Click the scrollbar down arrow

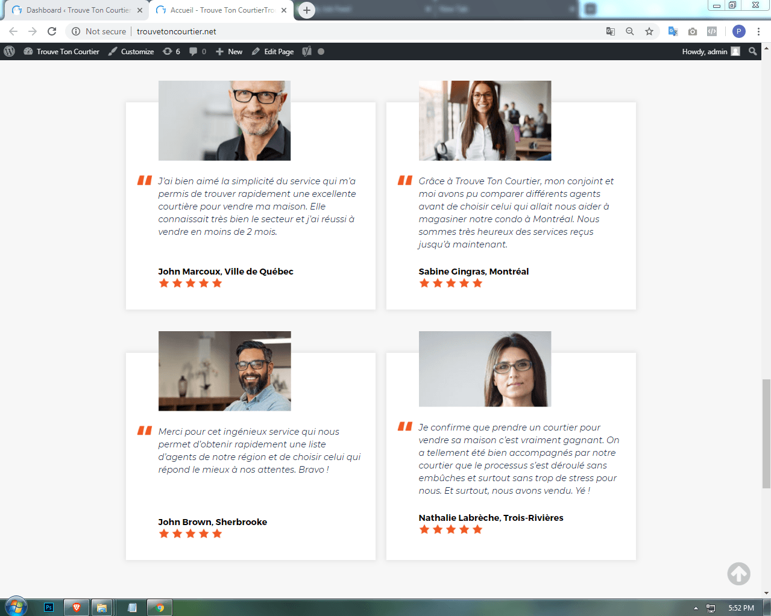click(x=766, y=593)
